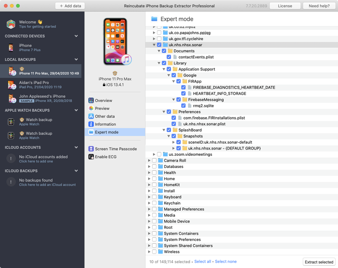This screenshot has width=338, height=268.
Task: Click the Camera Roll folder icon
Action: point(160,161)
